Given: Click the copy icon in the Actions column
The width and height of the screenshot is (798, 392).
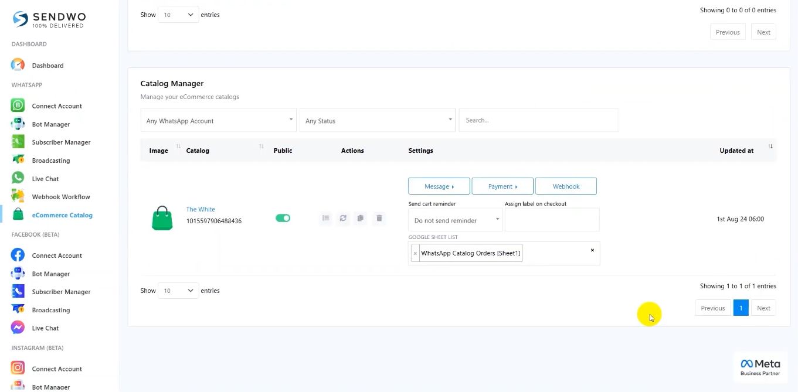Looking at the screenshot, I should tap(361, 218).
